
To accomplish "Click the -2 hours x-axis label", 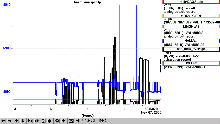I will [124, 109].
